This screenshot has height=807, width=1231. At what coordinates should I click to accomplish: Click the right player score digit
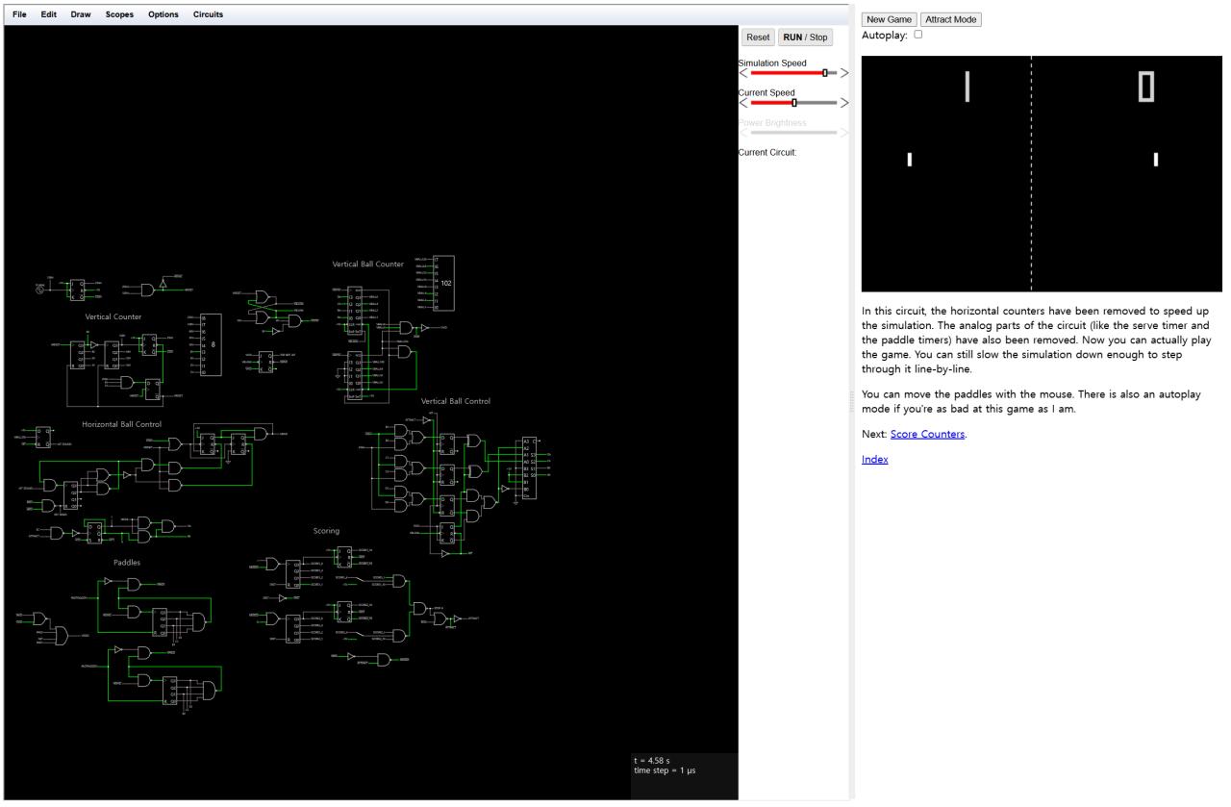point(1145,87)
